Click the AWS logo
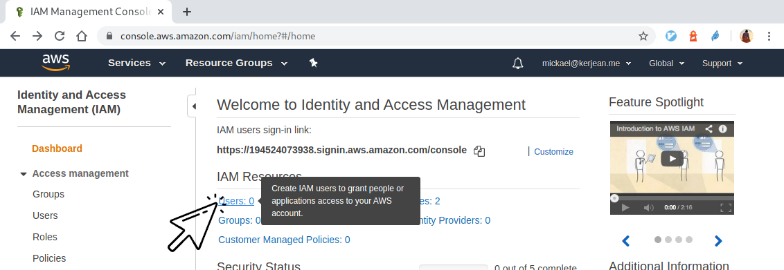 [55, 63]
